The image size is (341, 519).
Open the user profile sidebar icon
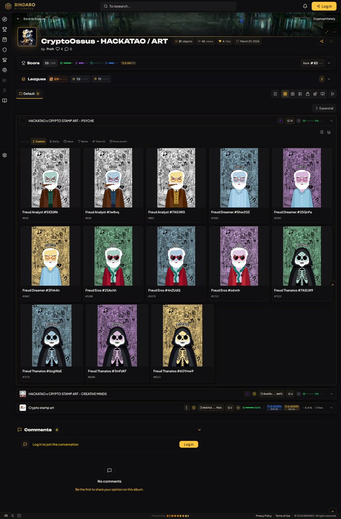tap(5, 90)
